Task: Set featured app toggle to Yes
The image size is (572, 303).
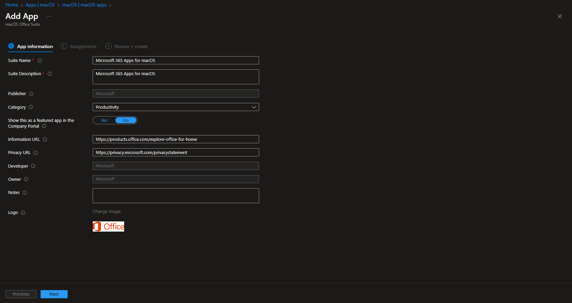Action: click(x=104, y=121)
